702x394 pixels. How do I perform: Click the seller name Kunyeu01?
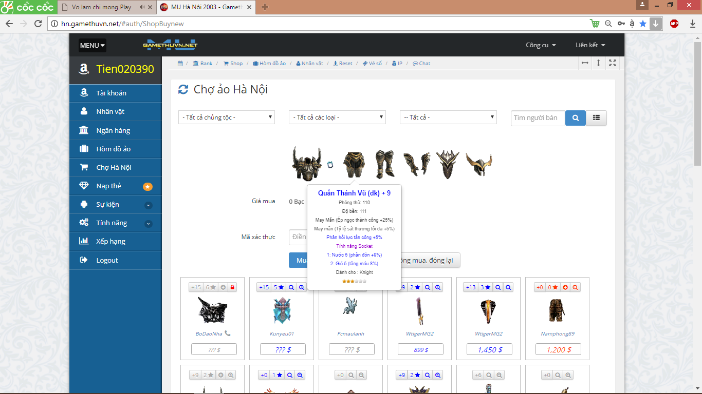click(282, 333)
